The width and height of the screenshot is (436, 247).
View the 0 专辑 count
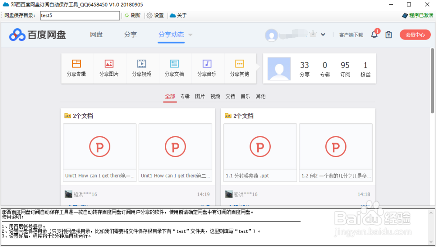(x=325, y=69)
